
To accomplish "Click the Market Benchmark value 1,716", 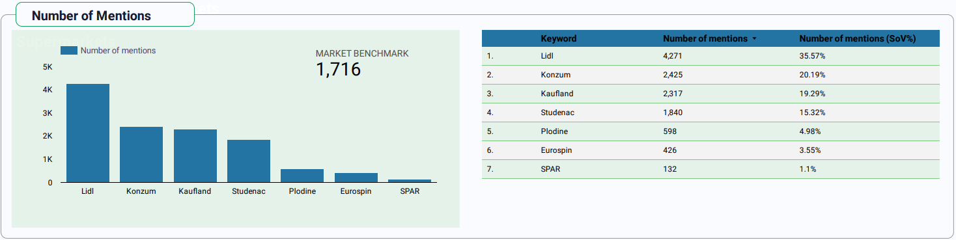I will click(339, 69).
